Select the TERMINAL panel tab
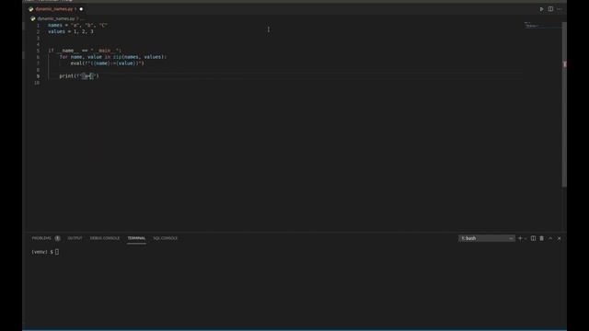 coord(136,238)
